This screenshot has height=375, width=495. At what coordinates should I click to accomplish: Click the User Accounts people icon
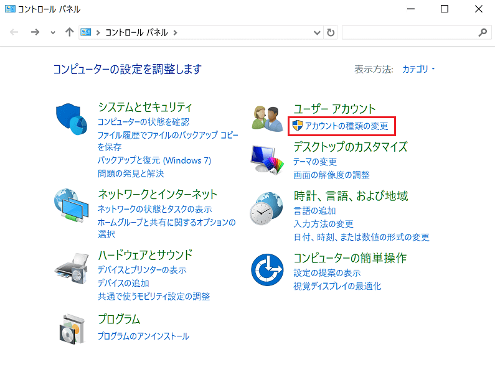point(267,119)
